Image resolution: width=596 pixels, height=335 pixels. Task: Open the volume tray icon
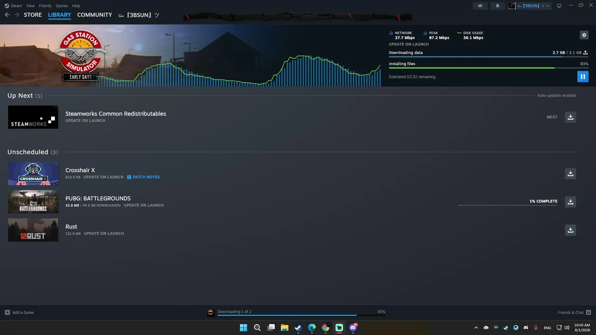566,328
